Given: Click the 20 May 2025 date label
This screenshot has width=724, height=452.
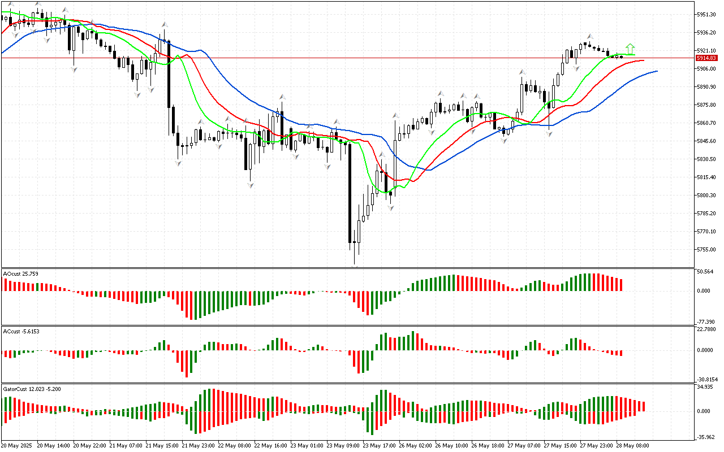Looking at the screenshot, I should (17, 446).
